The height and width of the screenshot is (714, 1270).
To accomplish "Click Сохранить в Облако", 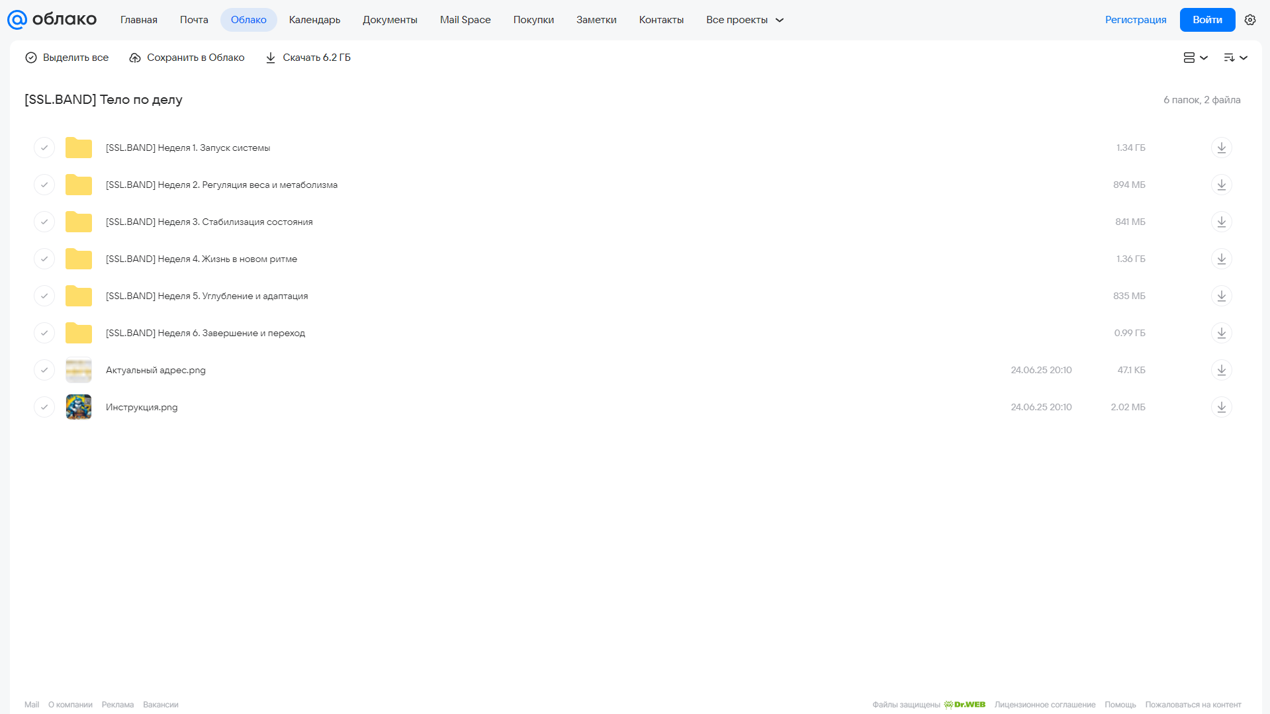I will (x=187, y=58).
